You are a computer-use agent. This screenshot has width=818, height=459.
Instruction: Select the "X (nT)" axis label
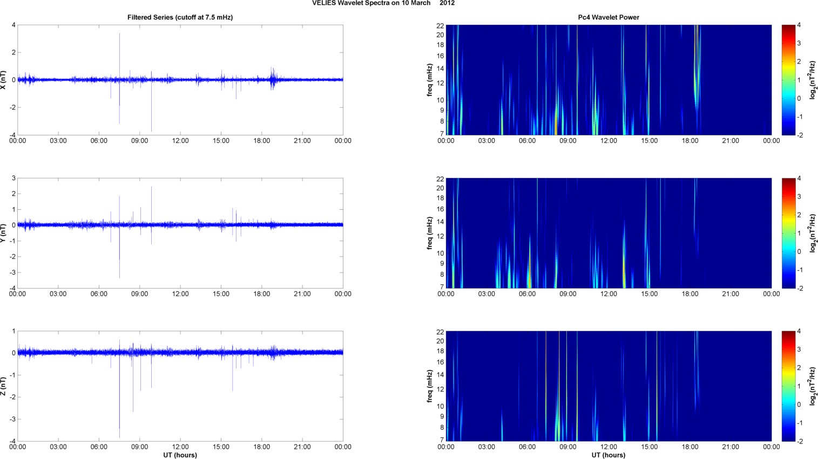click(4, 80)
